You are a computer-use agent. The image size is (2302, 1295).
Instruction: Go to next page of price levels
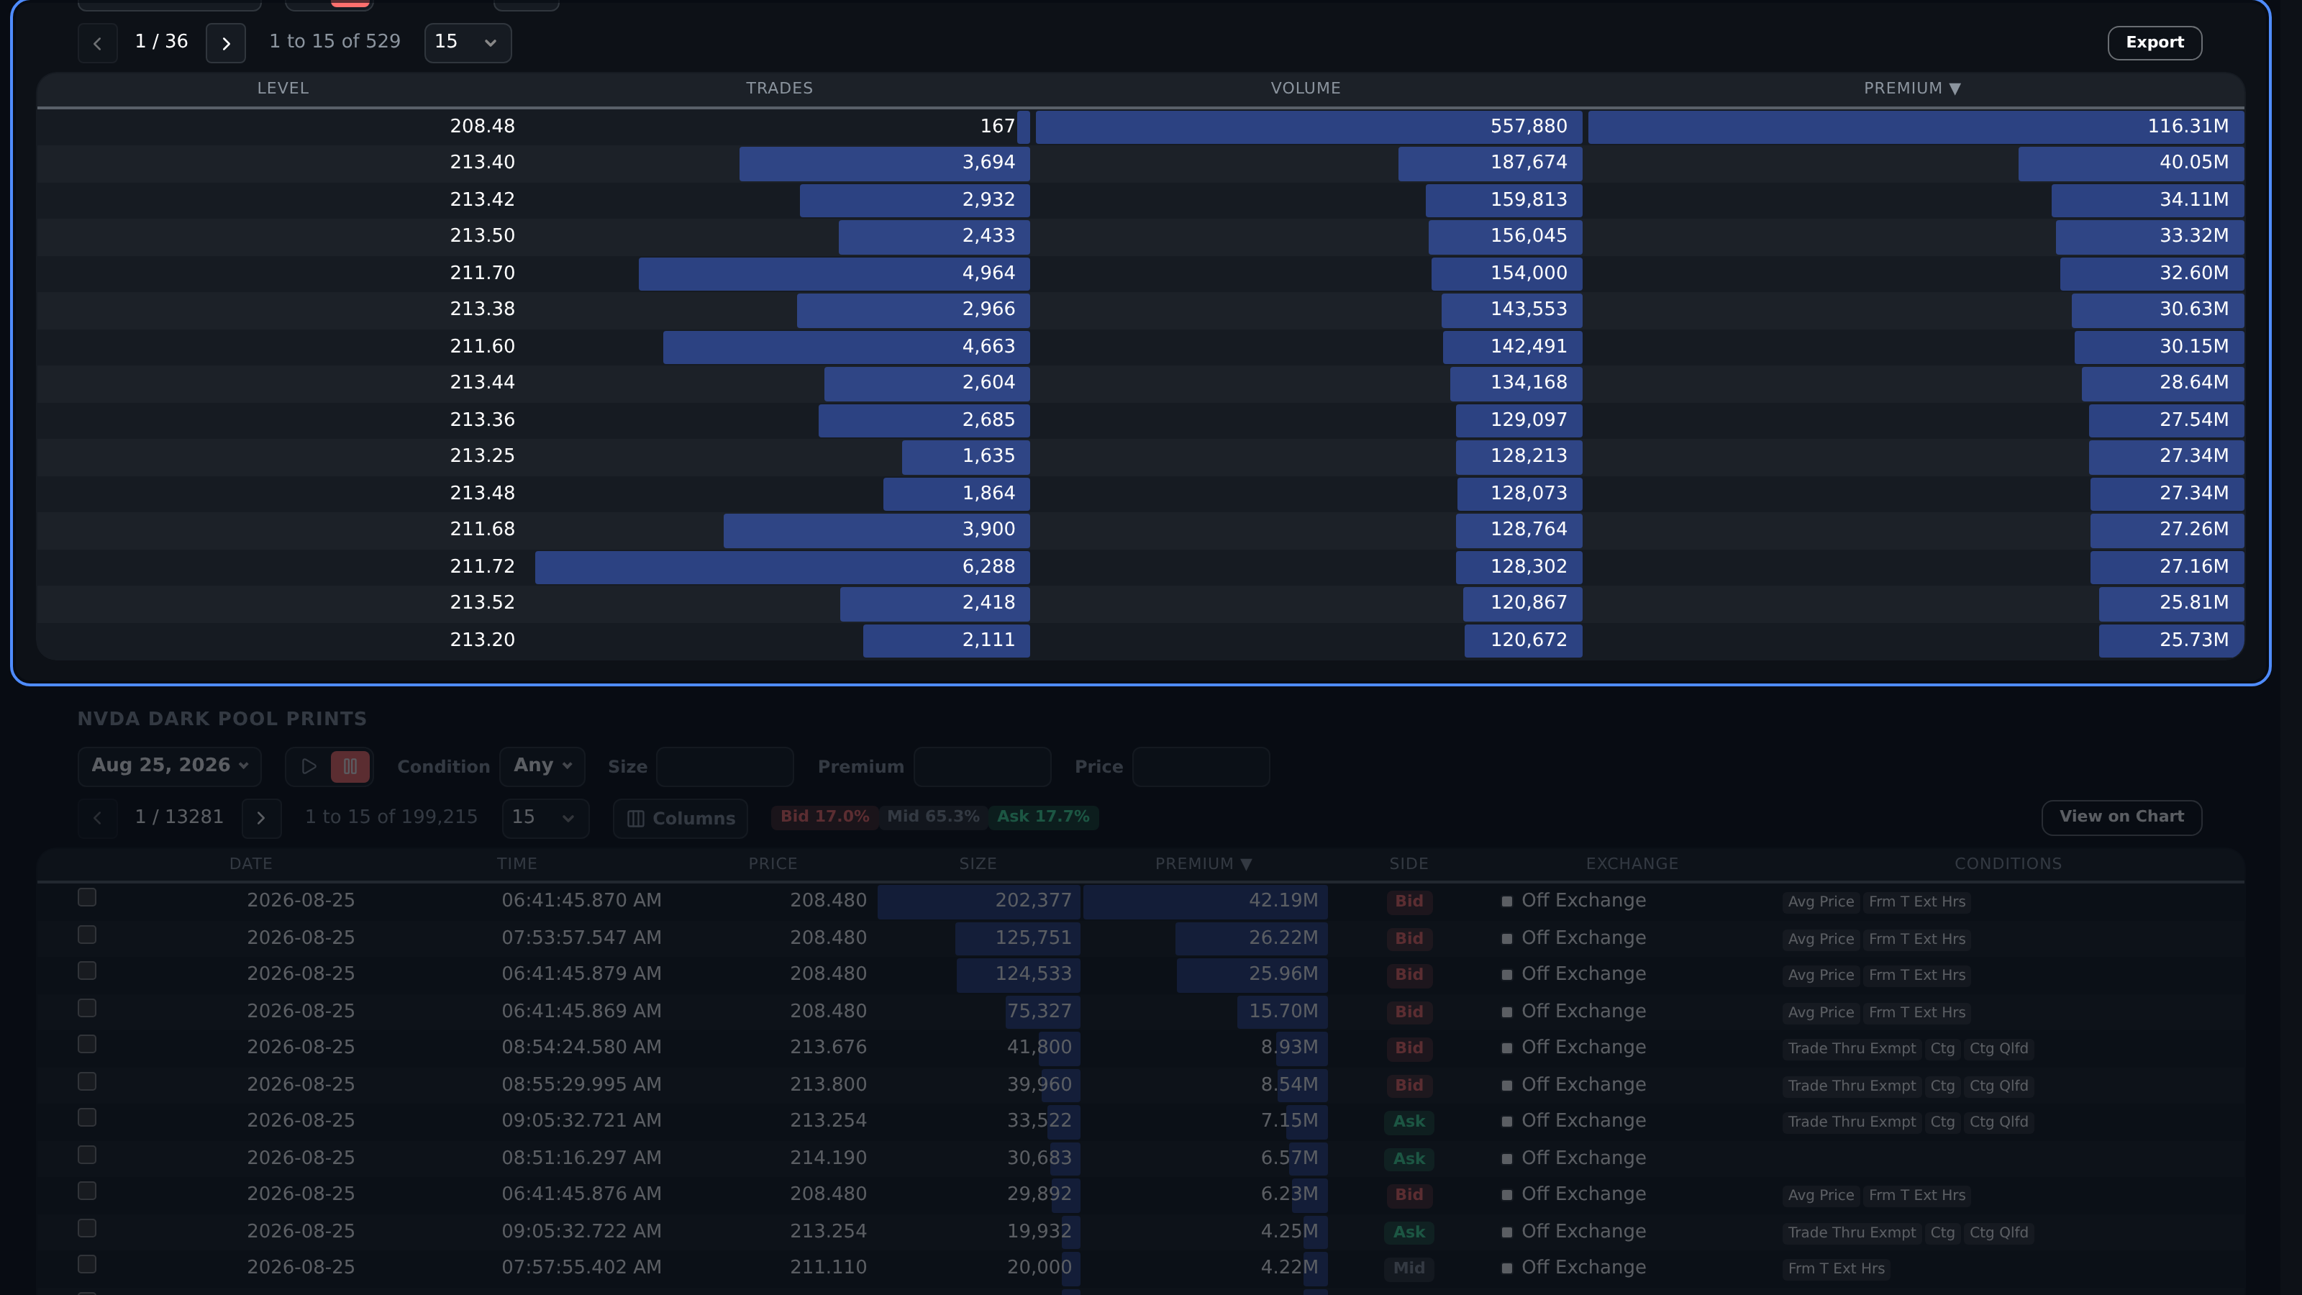225,43
